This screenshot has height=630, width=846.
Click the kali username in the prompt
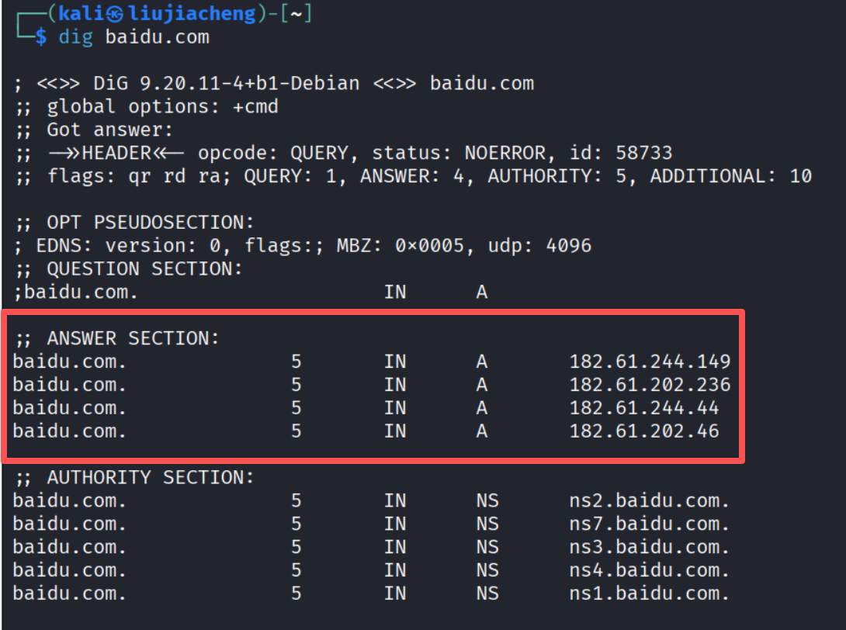81,14
